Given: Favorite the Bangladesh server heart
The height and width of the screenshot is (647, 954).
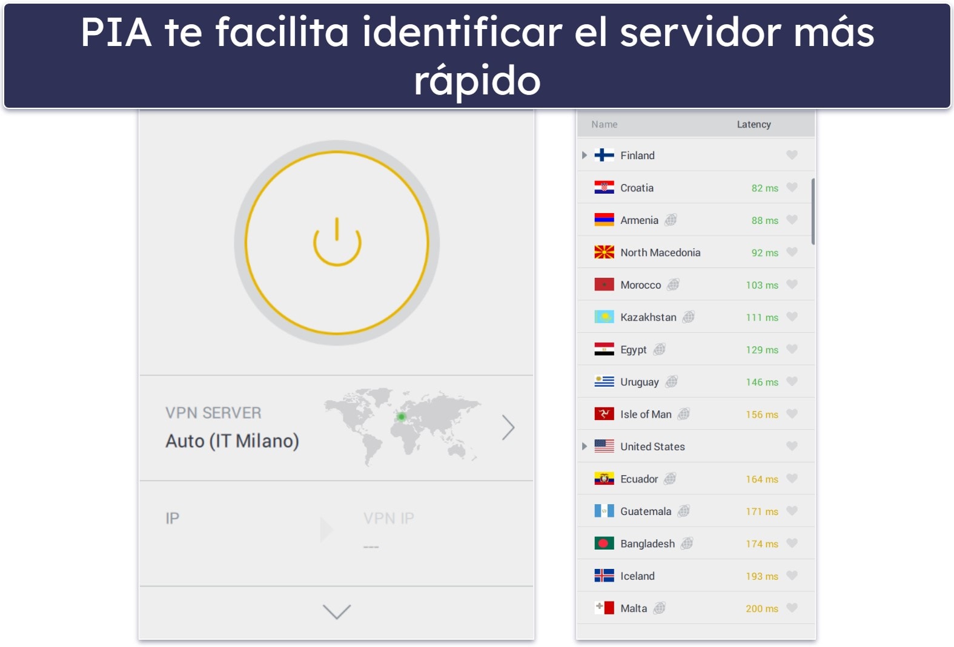Looking at the screenshot, I should [x=792, y=544].
